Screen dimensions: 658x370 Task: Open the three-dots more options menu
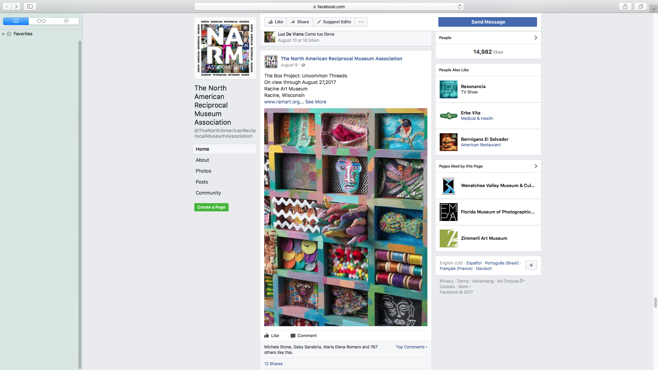[361, 22]
